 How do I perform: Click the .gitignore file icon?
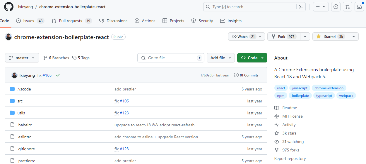(x=12, y=149)
